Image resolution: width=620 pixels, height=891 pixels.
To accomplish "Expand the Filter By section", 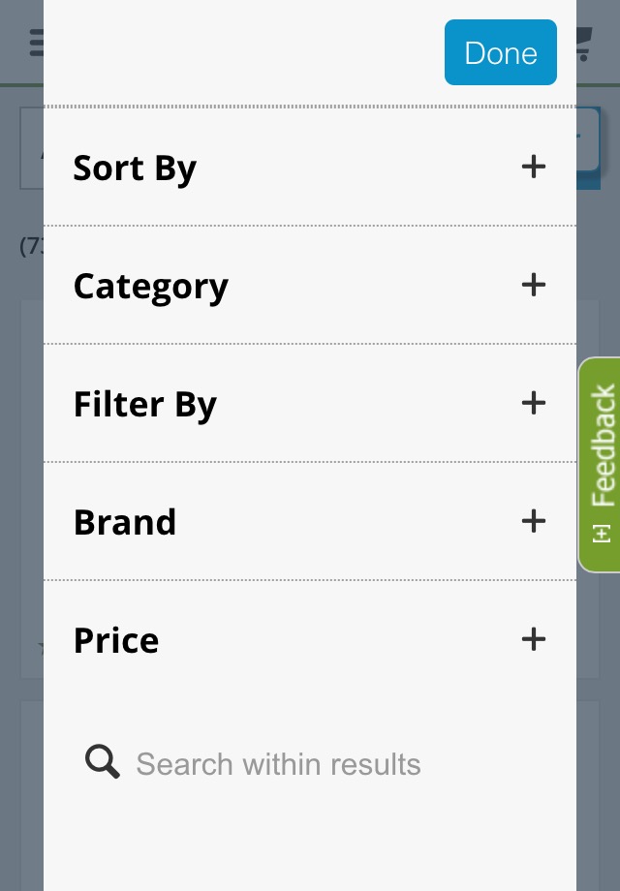I will [x=310, y=403].
